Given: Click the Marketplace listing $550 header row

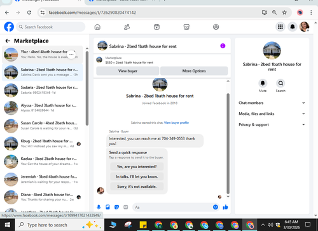Looking at the screenshot, I should [x=162, y=60].
